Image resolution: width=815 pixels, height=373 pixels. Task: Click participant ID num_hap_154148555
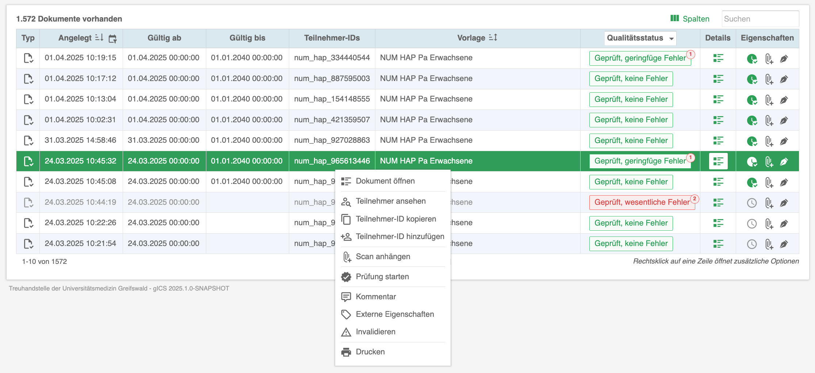pos(332,99)
